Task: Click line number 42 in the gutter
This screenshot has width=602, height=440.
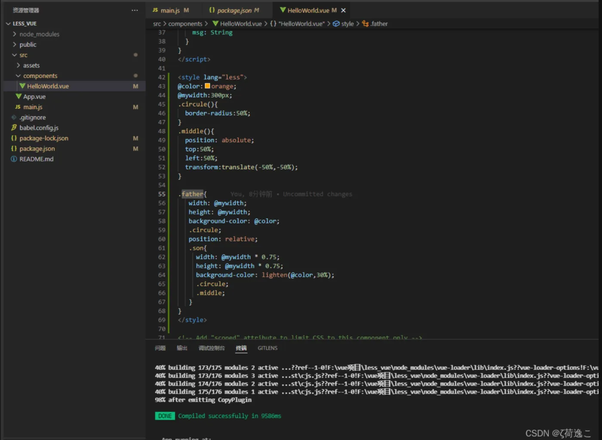Action: click(162, 77)
